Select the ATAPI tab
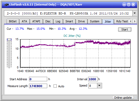Screen dimensions: 139x101 click(x=36, y=21)
